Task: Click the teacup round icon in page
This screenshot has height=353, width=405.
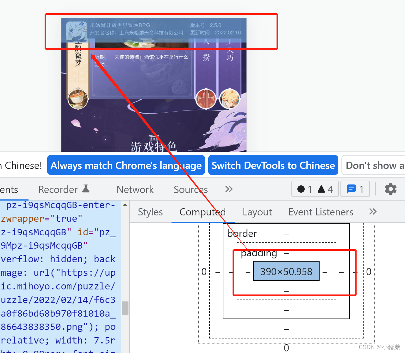Action: [78, 99]
